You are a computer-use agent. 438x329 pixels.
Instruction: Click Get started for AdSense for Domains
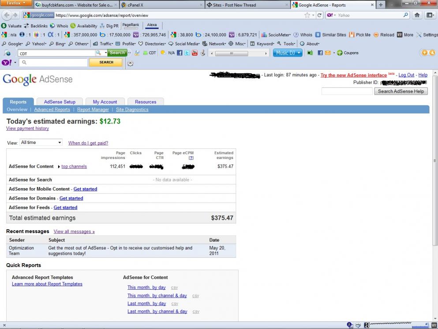point(71,198)
